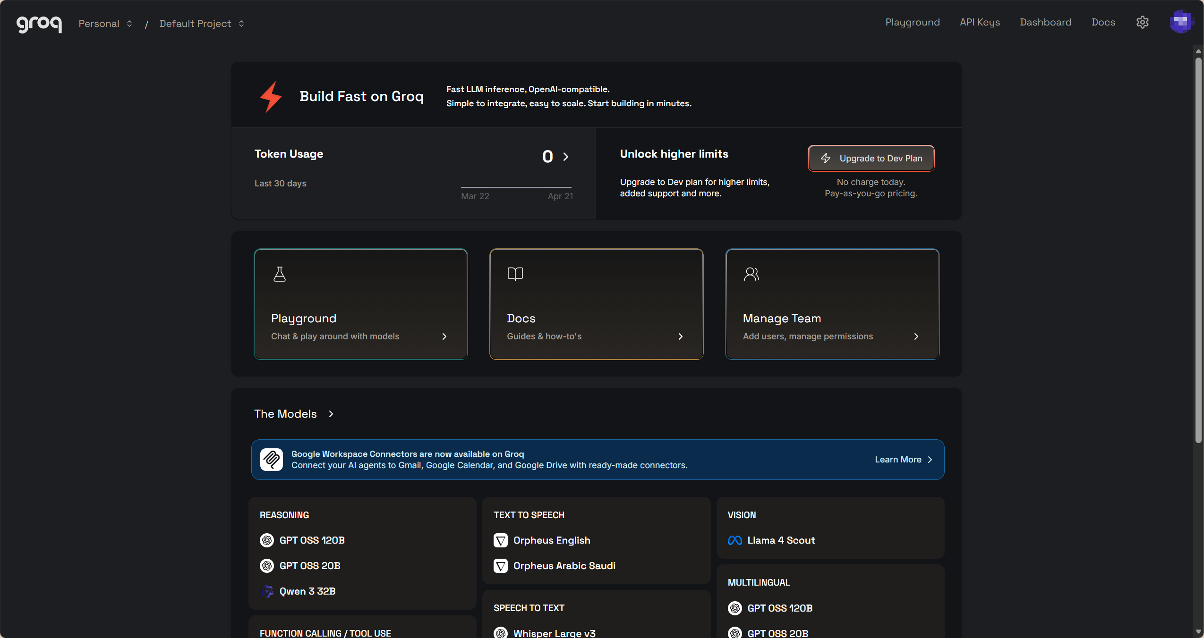Click the chevron next to The Models
Image resolution: width=1204 pixels, height=638 pixels.
[x=331, y=414]
